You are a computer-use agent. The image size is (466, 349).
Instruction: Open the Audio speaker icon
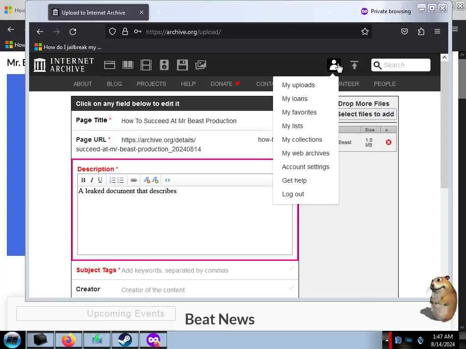(x=164, y=65)
